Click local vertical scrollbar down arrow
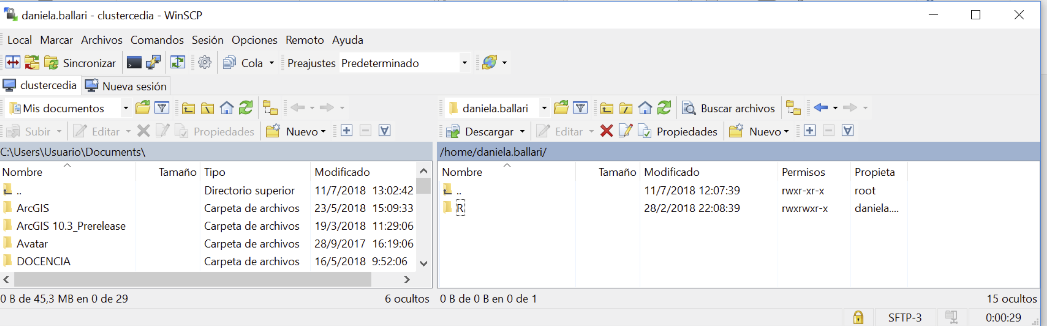This screenshot has height=326, width=1047. click(x=424, y=263)
